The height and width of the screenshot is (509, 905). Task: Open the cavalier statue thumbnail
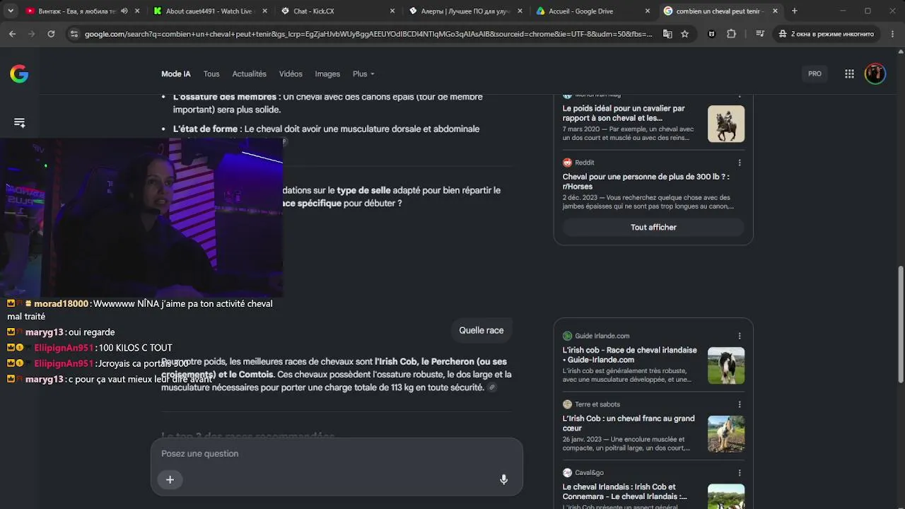726,124
